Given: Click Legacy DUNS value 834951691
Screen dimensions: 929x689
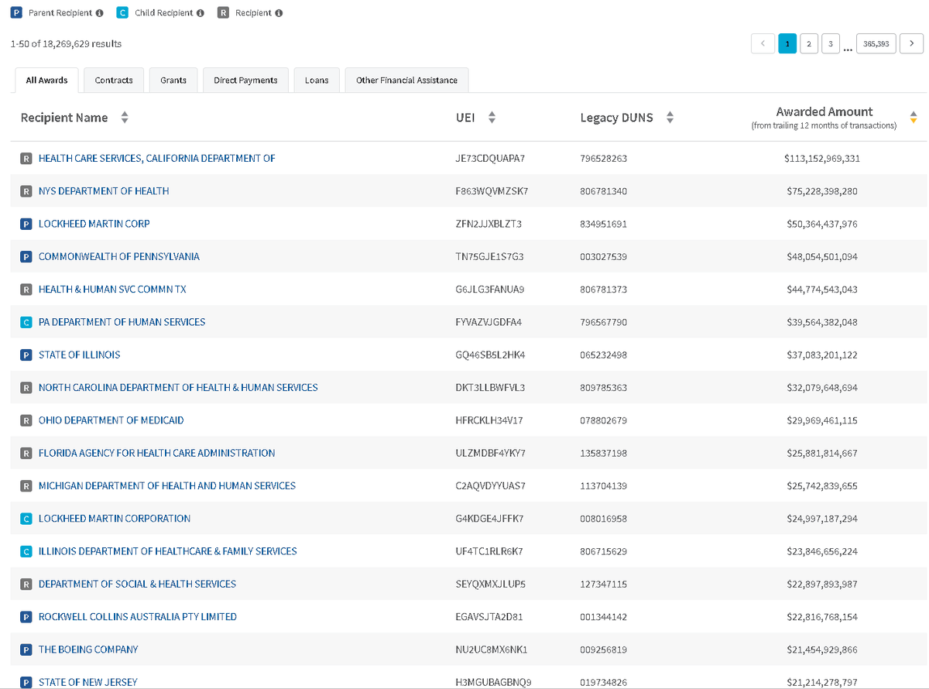Looking at the screenshot, I should tap(603, 224).
